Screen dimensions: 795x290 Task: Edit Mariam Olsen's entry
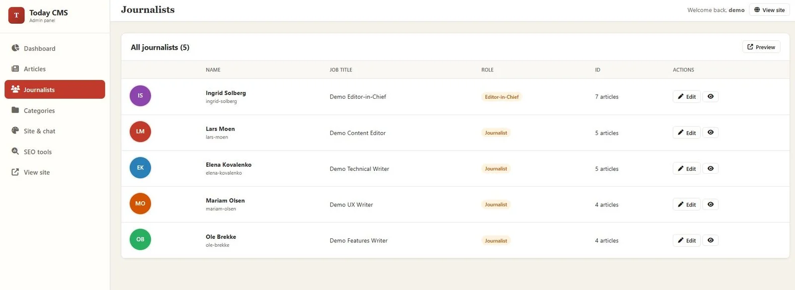click(687, 204)
